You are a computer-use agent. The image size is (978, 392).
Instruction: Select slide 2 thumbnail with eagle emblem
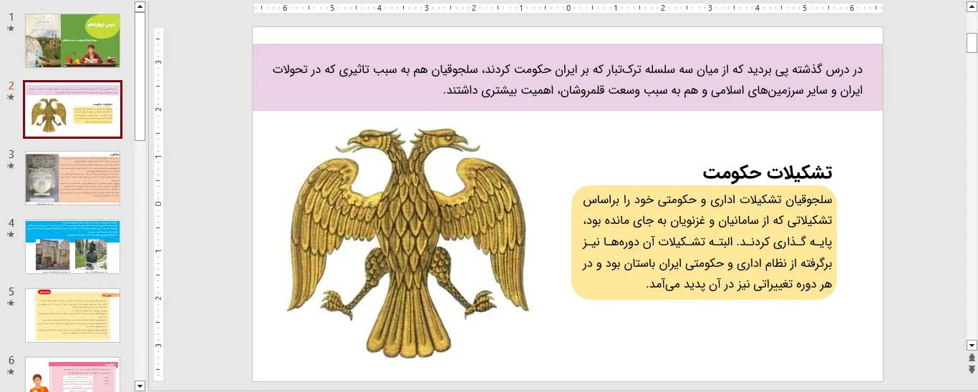point(72,109)
